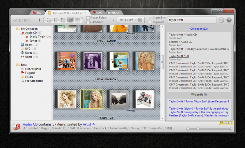Switch to the TAG tab
This screenshot has width=245, height=148.
point(37,13)
